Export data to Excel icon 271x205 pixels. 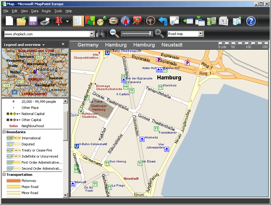coord(223,21)
